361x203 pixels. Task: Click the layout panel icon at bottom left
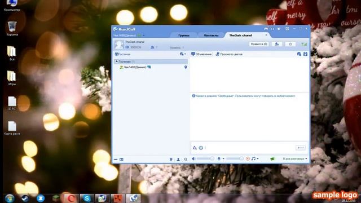121,159
